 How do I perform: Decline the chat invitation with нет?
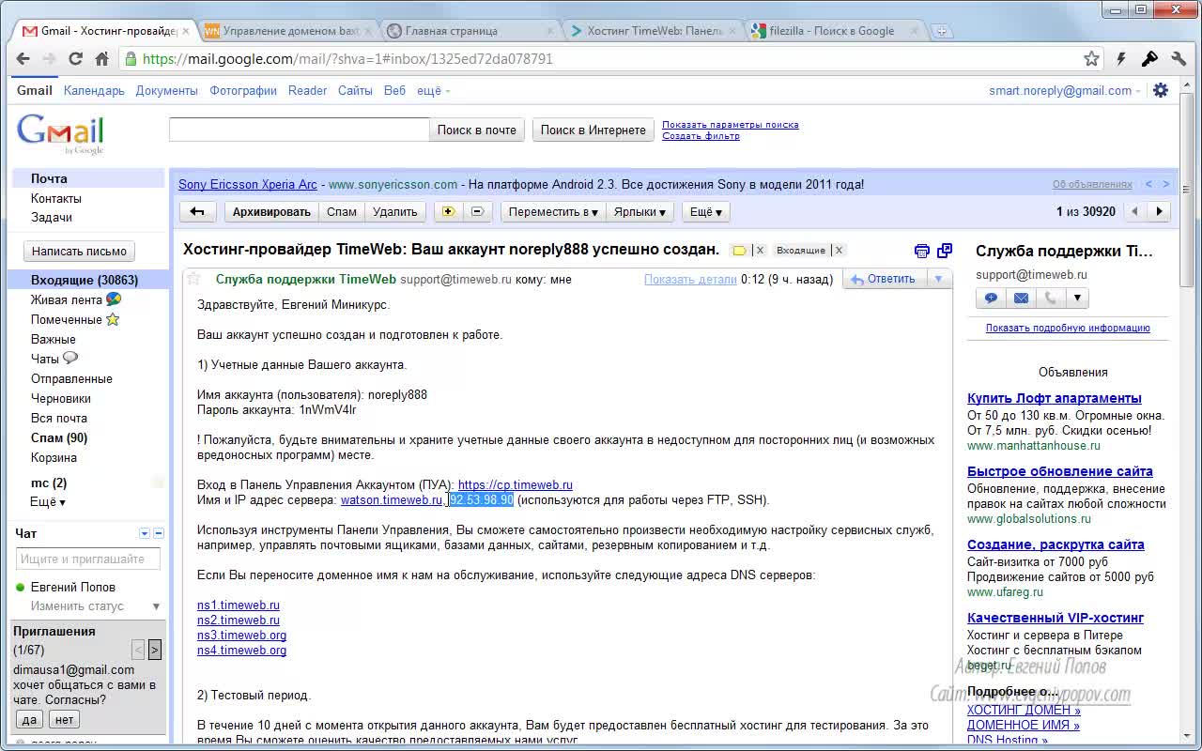click(x=64, y=720)
